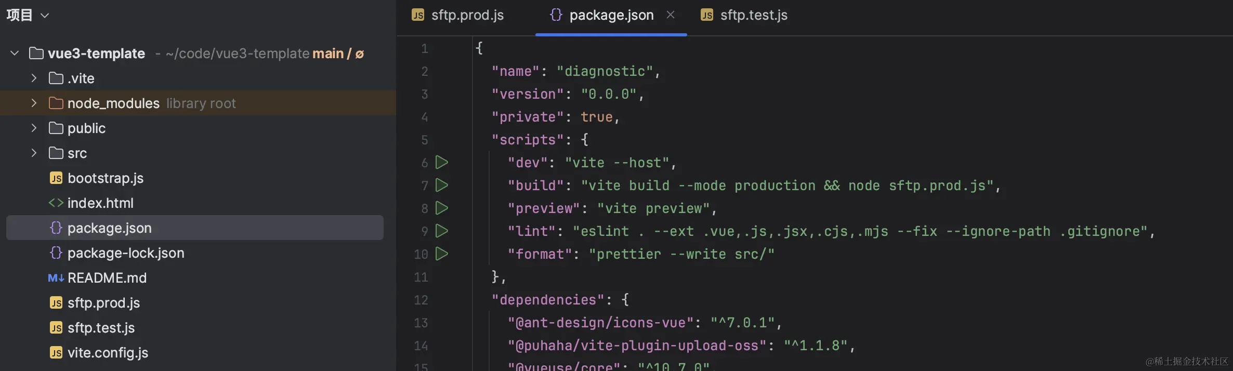Click run arrow beside preview script

(x=442, y=208)
